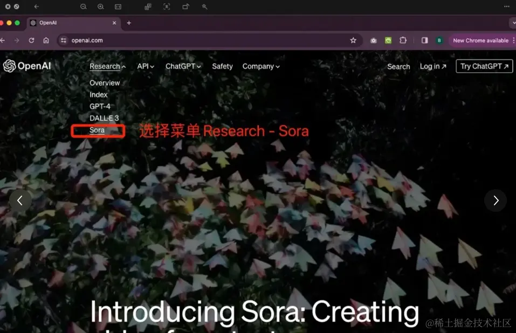This screenshot has height=333, width=516.
Task: Select Overview in the Research menu
Action: [x=105, y=83]
